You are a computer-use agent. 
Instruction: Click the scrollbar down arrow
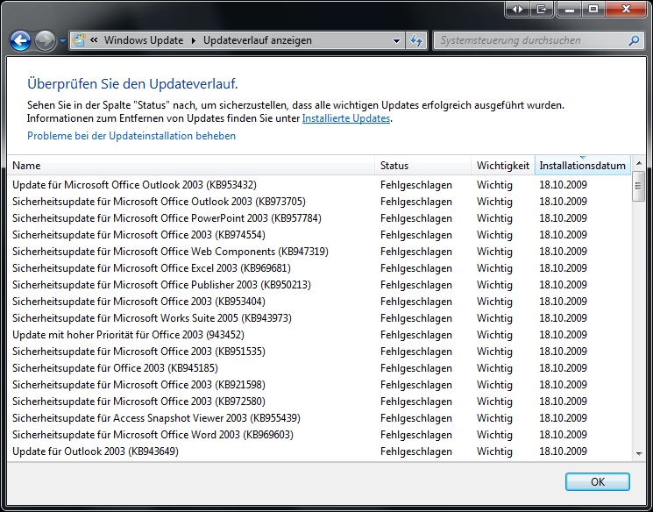click(x=639, y=454)
